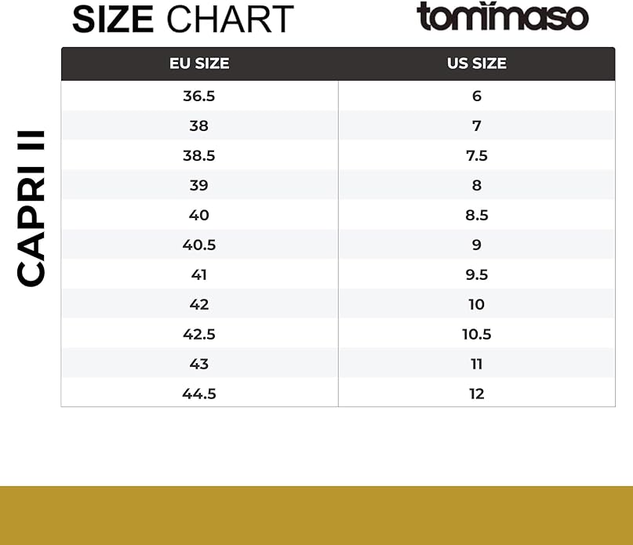This screenshot has height=545, width=633.
Task: Click US size 11 value
Action: click(x=477, y=364)
